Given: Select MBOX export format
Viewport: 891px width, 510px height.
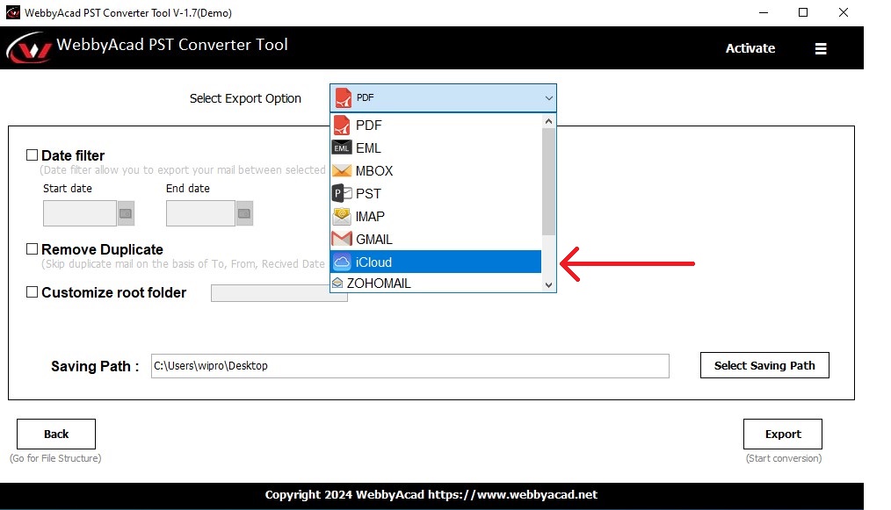Looking at the screenshot, I should (x=436, y=170).
